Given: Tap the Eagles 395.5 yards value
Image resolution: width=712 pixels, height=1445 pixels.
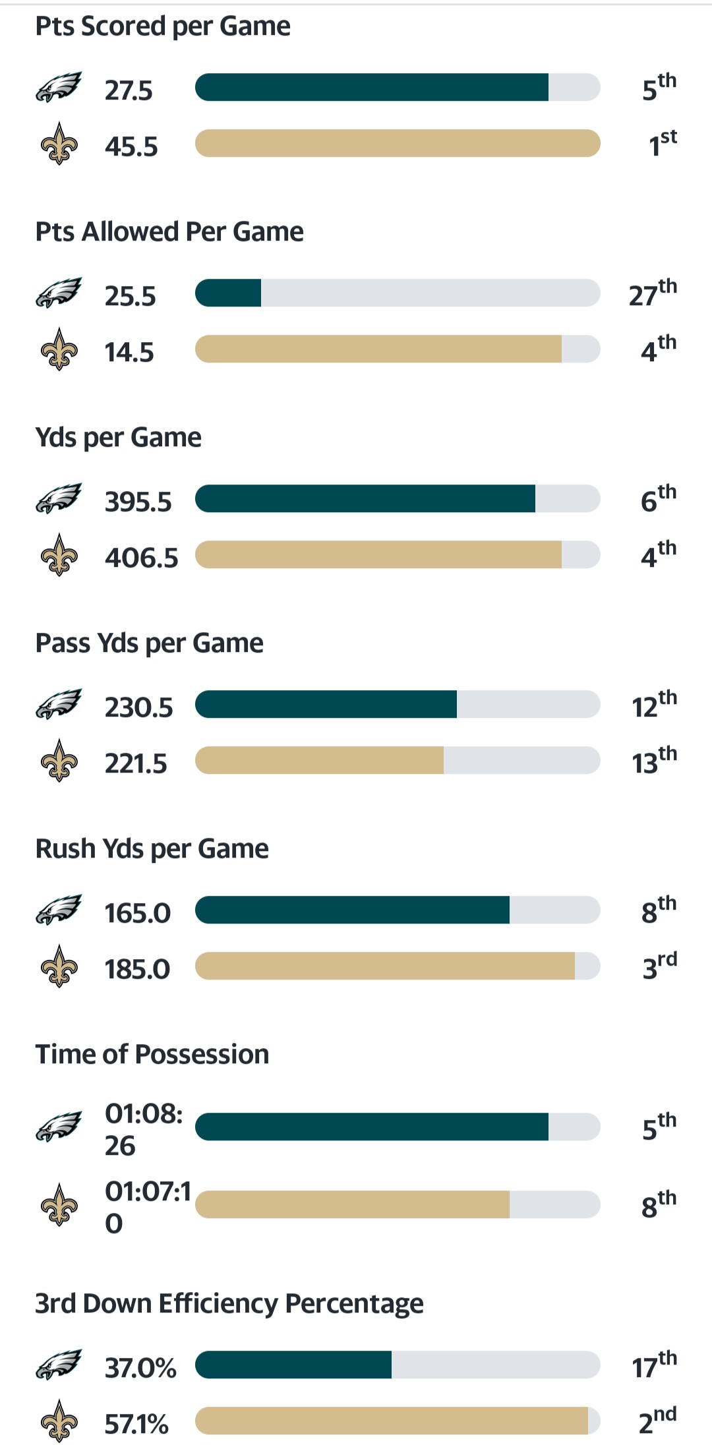Looking at the screenshot, I should (x=138, y=502).
